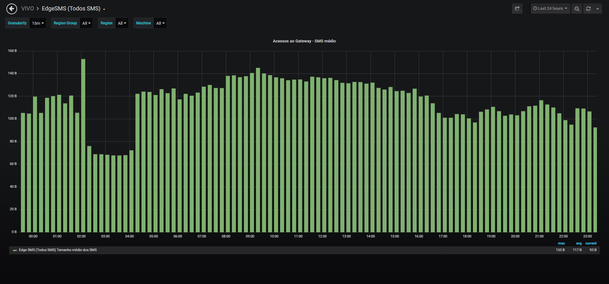Open the share dashboard icon
Viewport: 609px width, 284px height.
click(517, 9)
